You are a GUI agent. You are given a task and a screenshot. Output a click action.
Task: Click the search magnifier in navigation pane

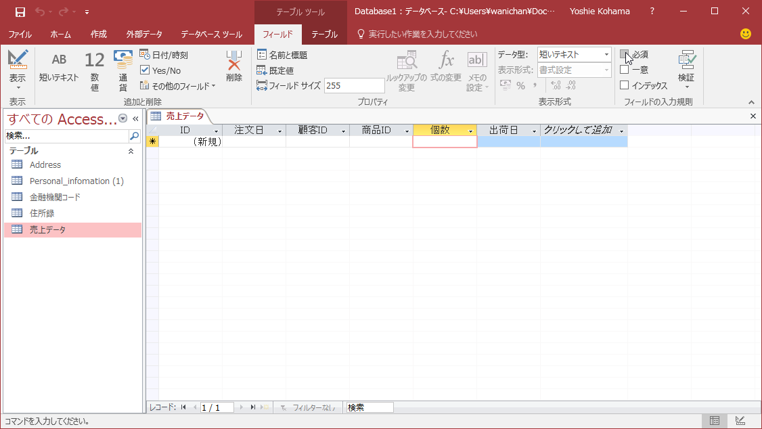135,136
